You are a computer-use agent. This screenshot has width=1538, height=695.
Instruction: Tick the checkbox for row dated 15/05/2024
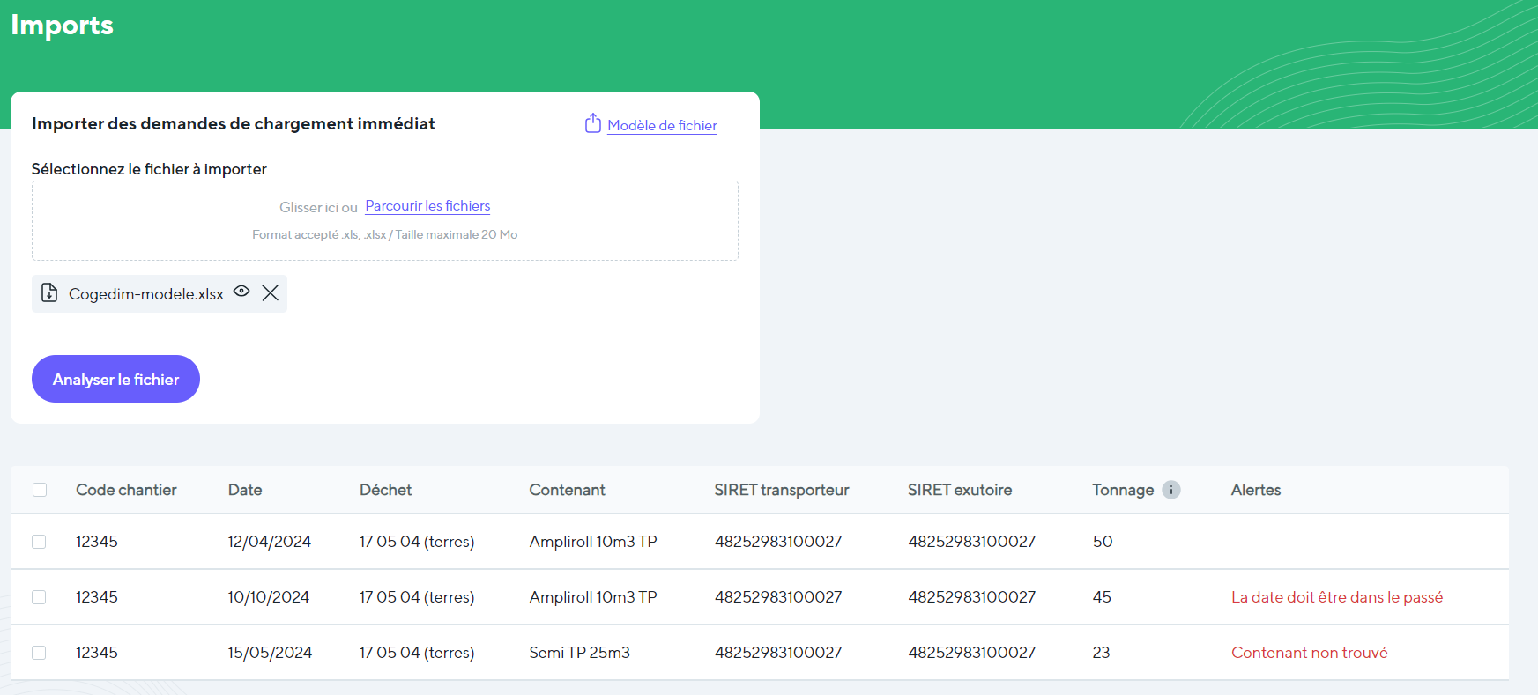pos(39,653)
